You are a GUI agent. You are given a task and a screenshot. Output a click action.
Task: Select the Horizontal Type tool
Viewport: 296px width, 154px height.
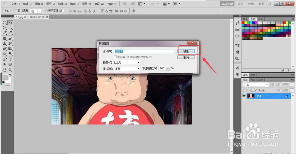click(10, 59)
